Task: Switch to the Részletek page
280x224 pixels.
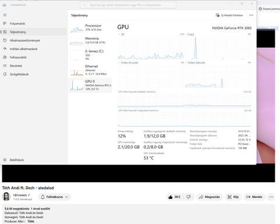Action: [x=33, y=66]
